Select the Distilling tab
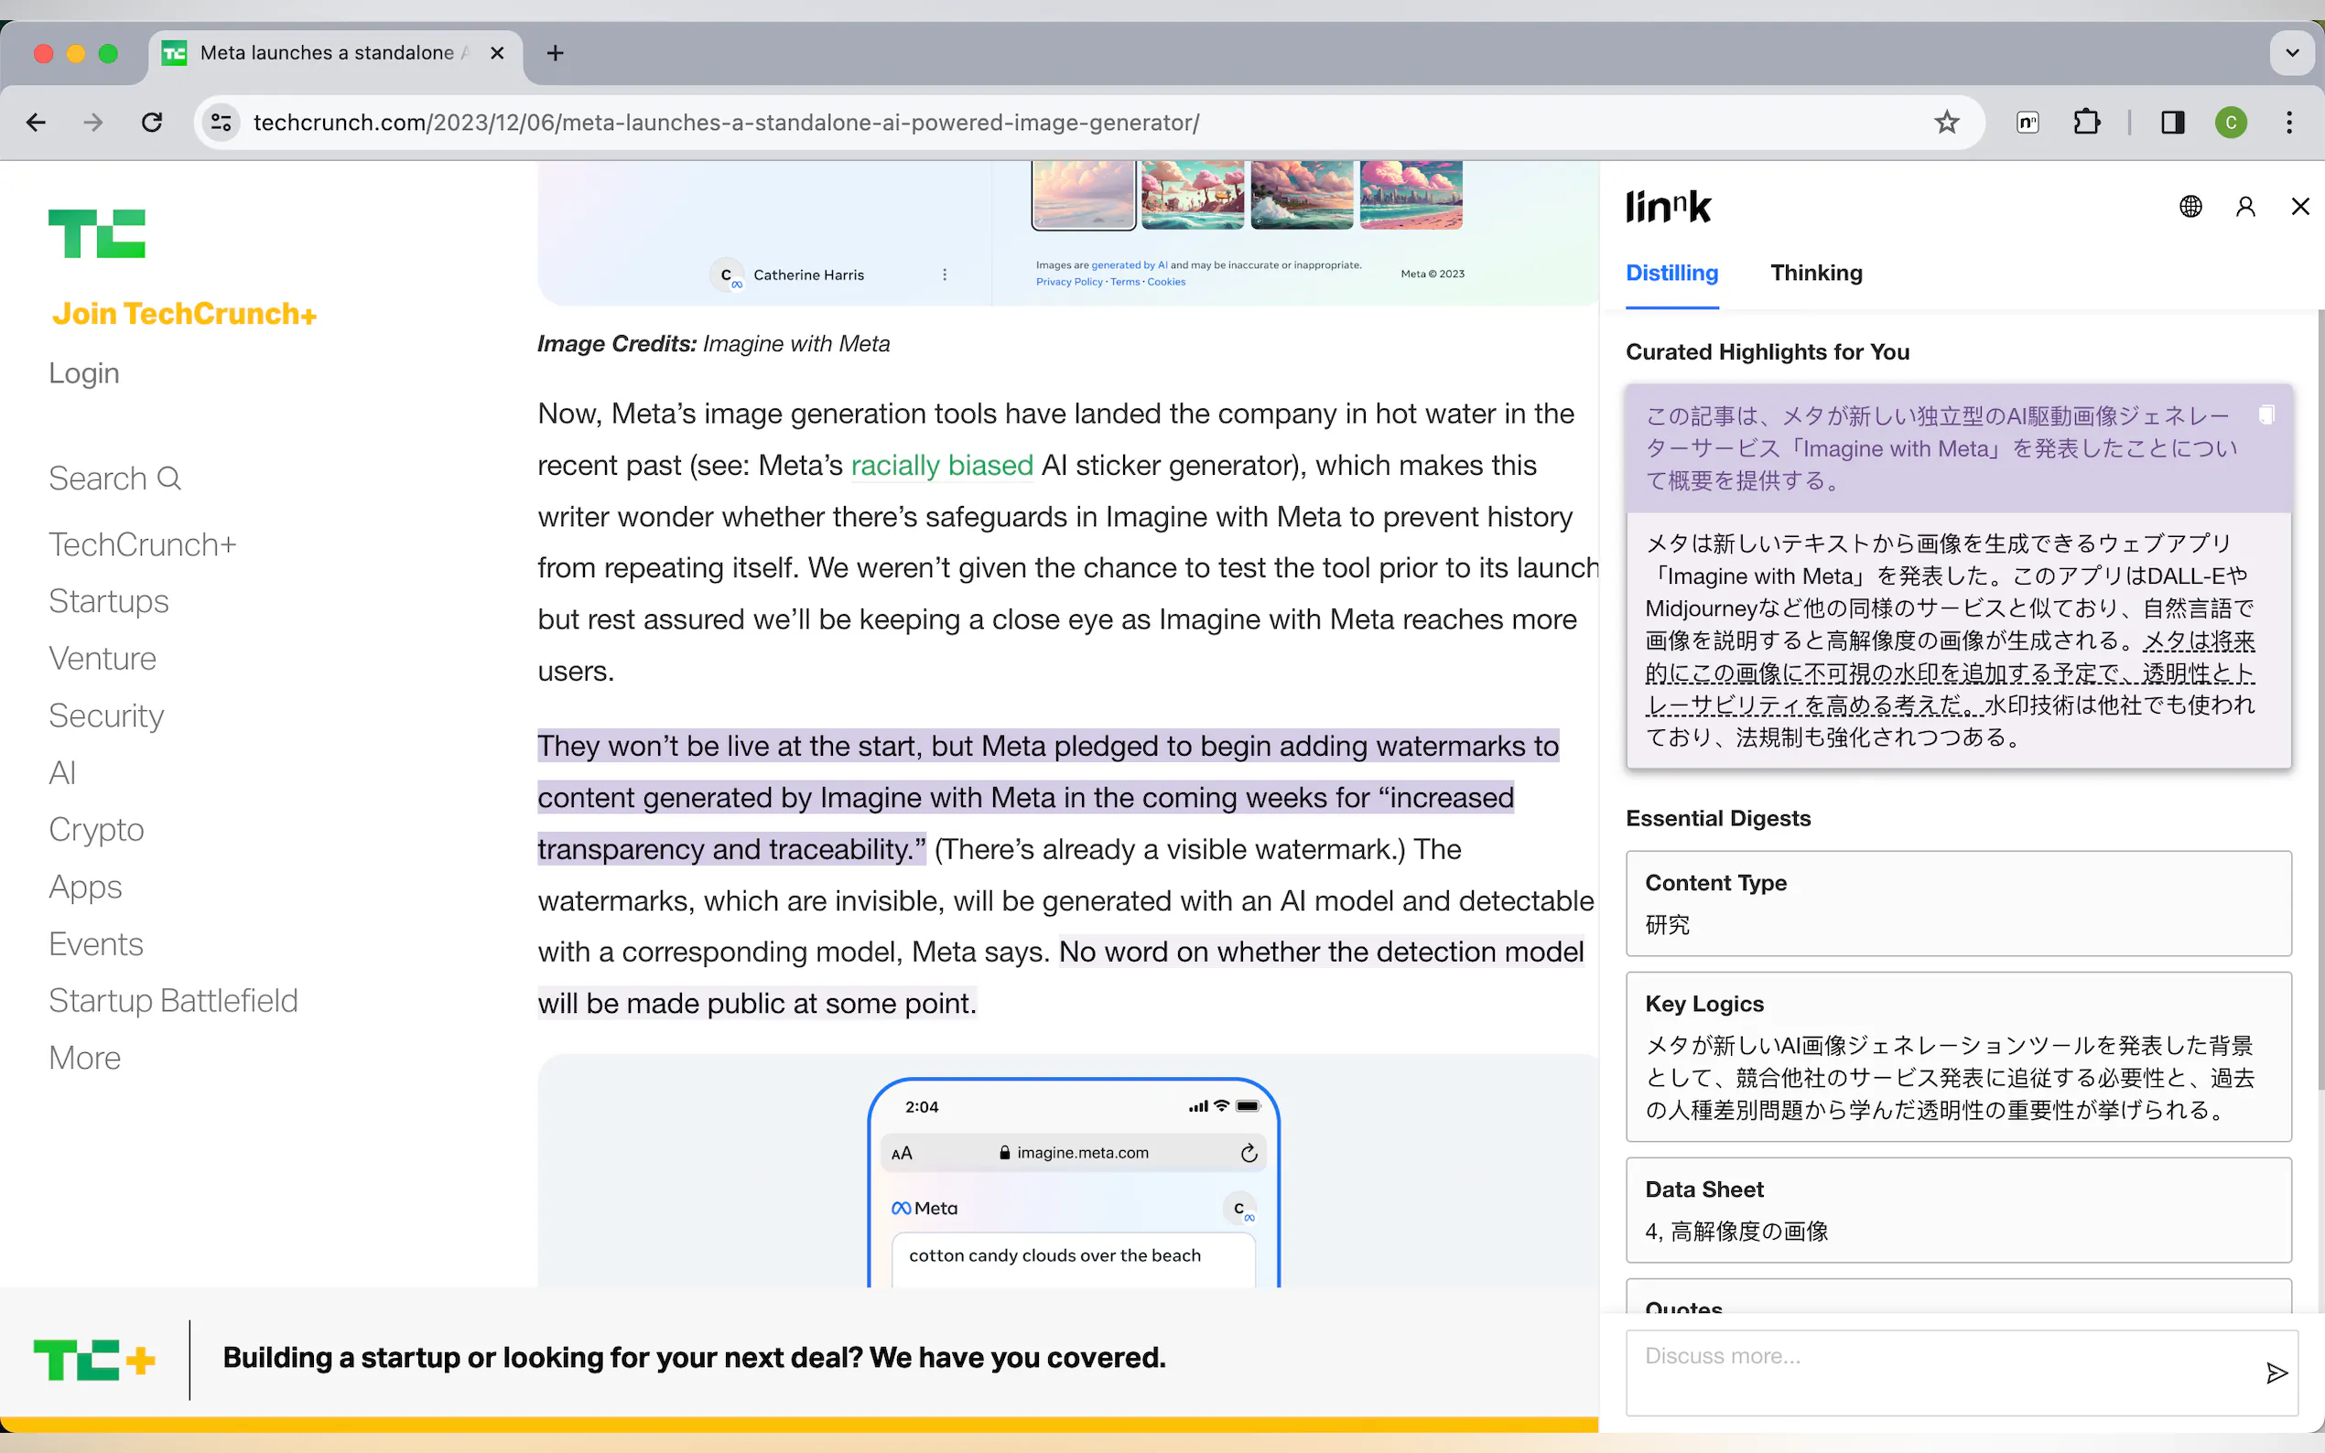This screenshot has width=2325, height=1453. pyautogui.click(x=1671, y=273)
